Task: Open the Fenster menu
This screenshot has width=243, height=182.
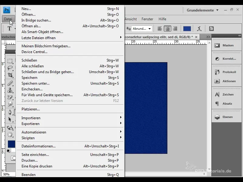Action: tap(147, 19)
